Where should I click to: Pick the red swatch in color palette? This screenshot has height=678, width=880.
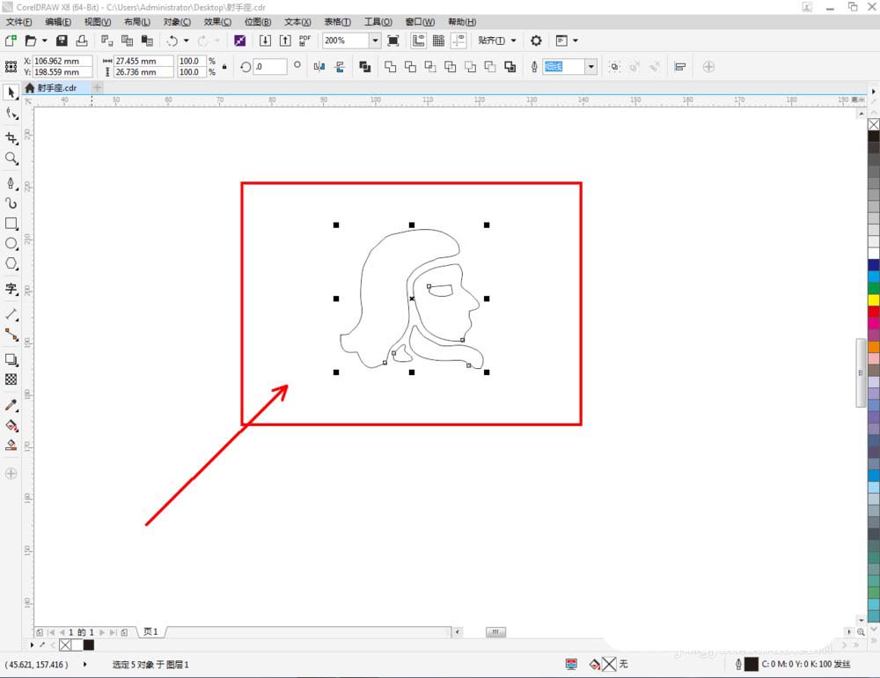[874, 312]
